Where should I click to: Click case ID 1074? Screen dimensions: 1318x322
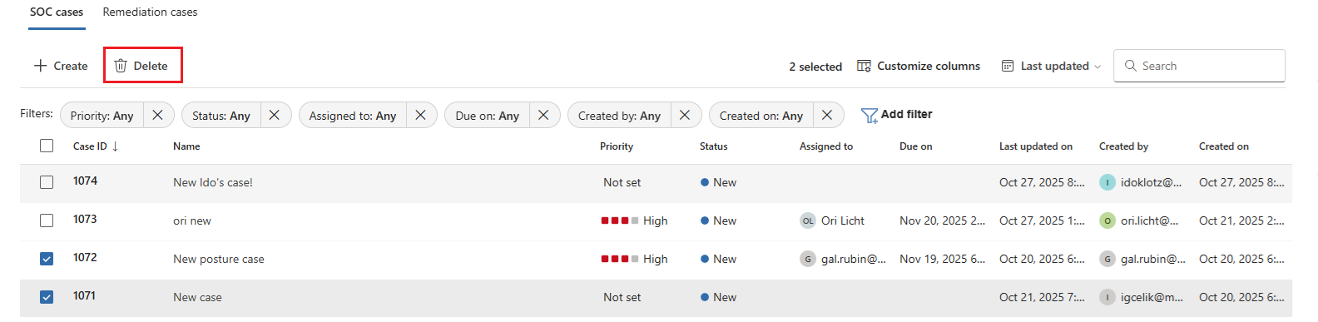pos(85,181)
